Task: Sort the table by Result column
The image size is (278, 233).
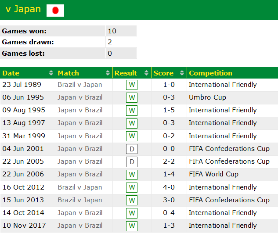Action: (132, 73)
